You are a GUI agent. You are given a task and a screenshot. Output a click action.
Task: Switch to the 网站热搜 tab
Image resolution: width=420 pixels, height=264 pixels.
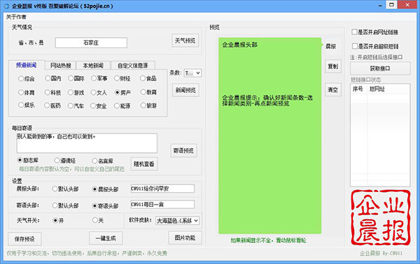[x=61, y=66]
